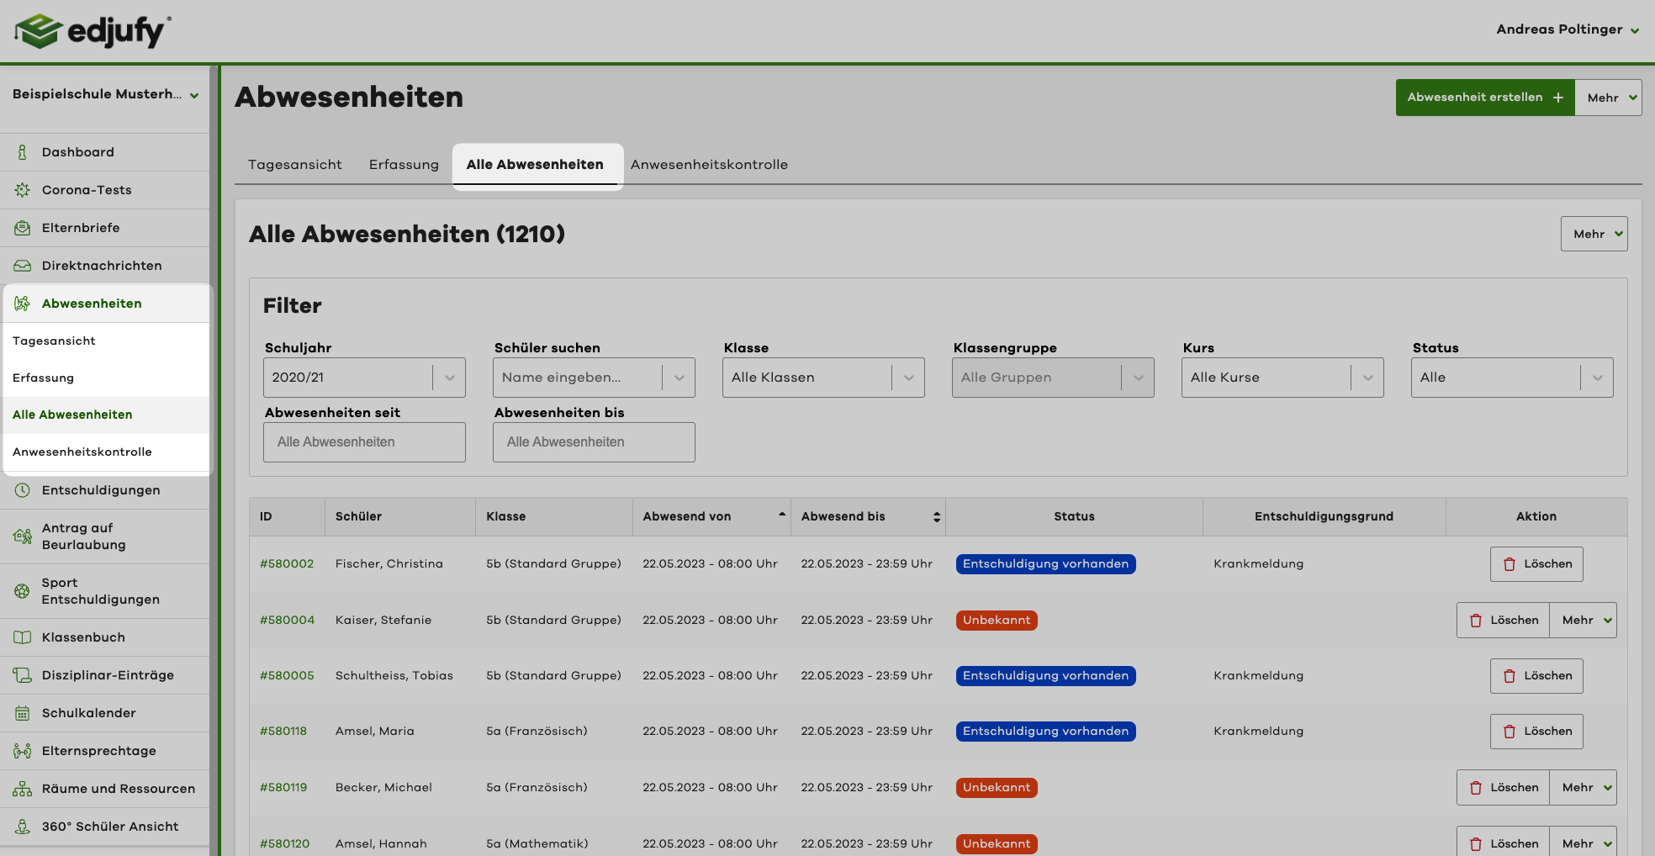
Task: Click the Elternsprechtage sidebar icon
Action: click(x=22, y=750)
